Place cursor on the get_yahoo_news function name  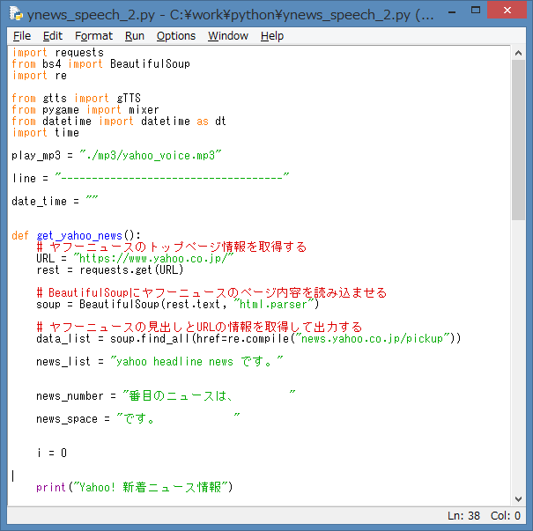pos(85,236)
